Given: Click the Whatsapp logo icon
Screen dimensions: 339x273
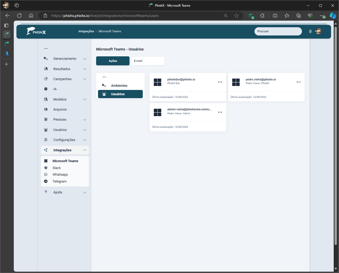Looking at the screenshot, I should click(46, 174).
